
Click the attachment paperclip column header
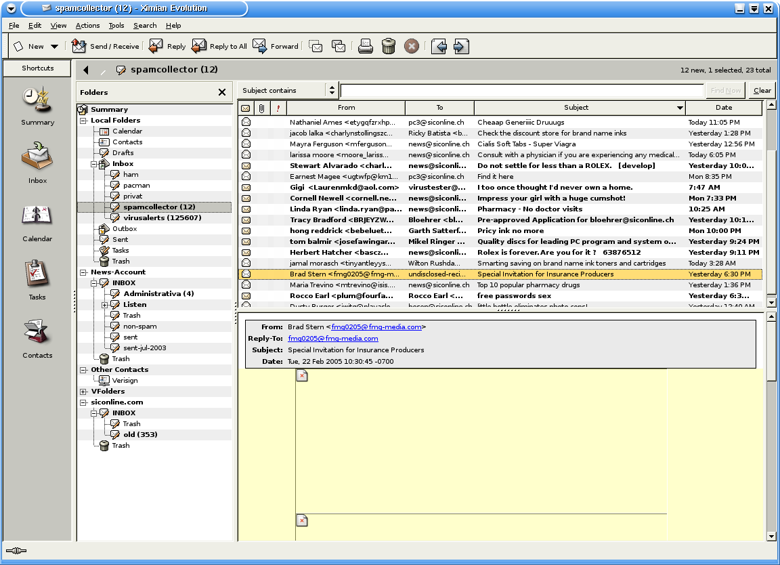pos(261,108)
